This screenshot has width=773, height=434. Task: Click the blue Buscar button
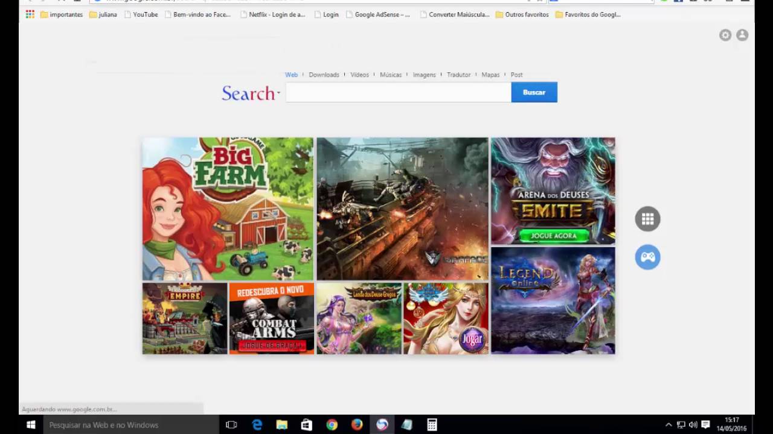tap(534, 92)
